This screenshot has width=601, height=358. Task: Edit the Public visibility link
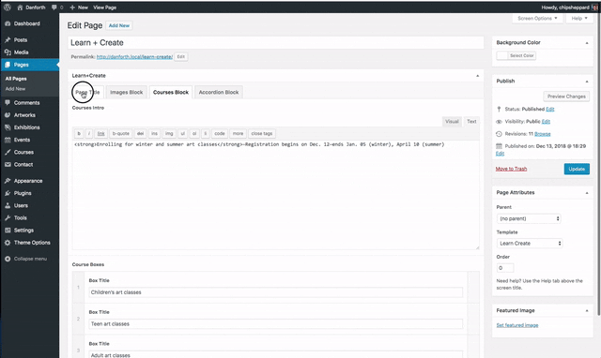(x=546, y=121)
